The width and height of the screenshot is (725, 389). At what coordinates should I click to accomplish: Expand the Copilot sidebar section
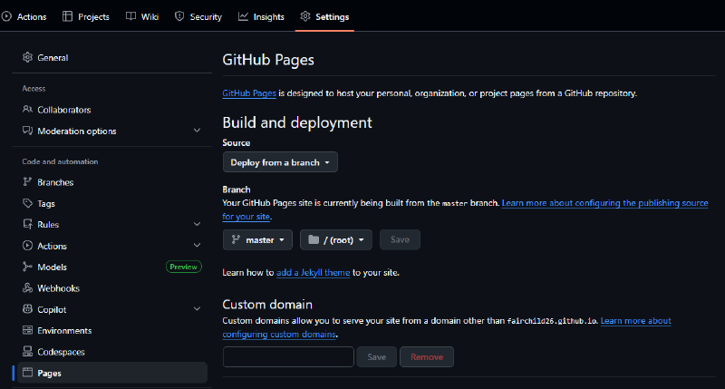(197, 309)
